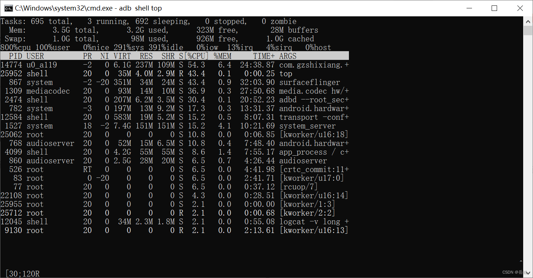This screenshot has width=533, height=278.
Task: Click '[kworker/u17:0]' process entry
Action: [x=312, y=178]
